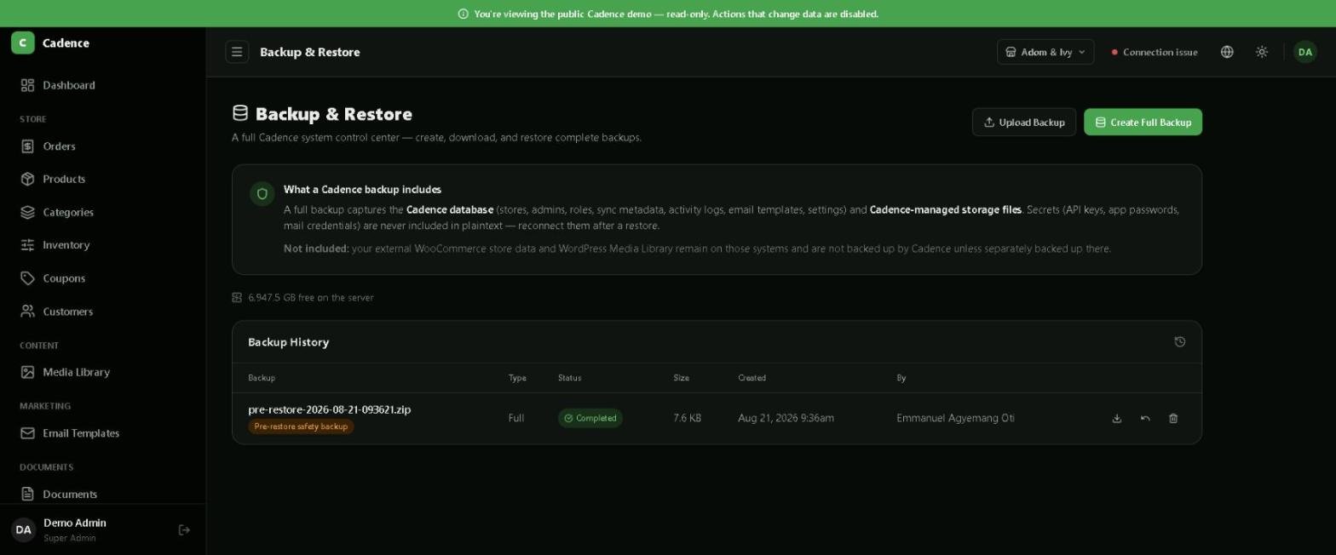The height and width of the screenshot is (555, 1336).
Task: Click the Backup History heading
Action: (288, 342)
